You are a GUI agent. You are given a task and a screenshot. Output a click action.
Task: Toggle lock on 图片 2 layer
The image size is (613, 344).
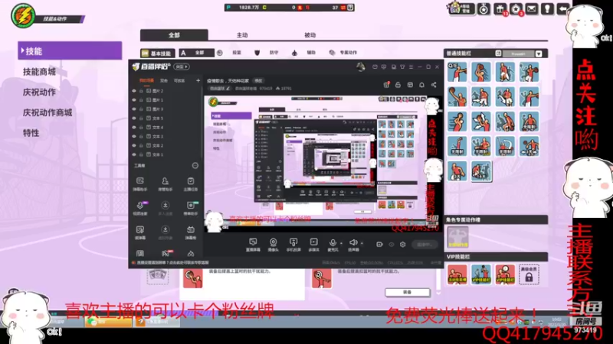tap(141, 91)
